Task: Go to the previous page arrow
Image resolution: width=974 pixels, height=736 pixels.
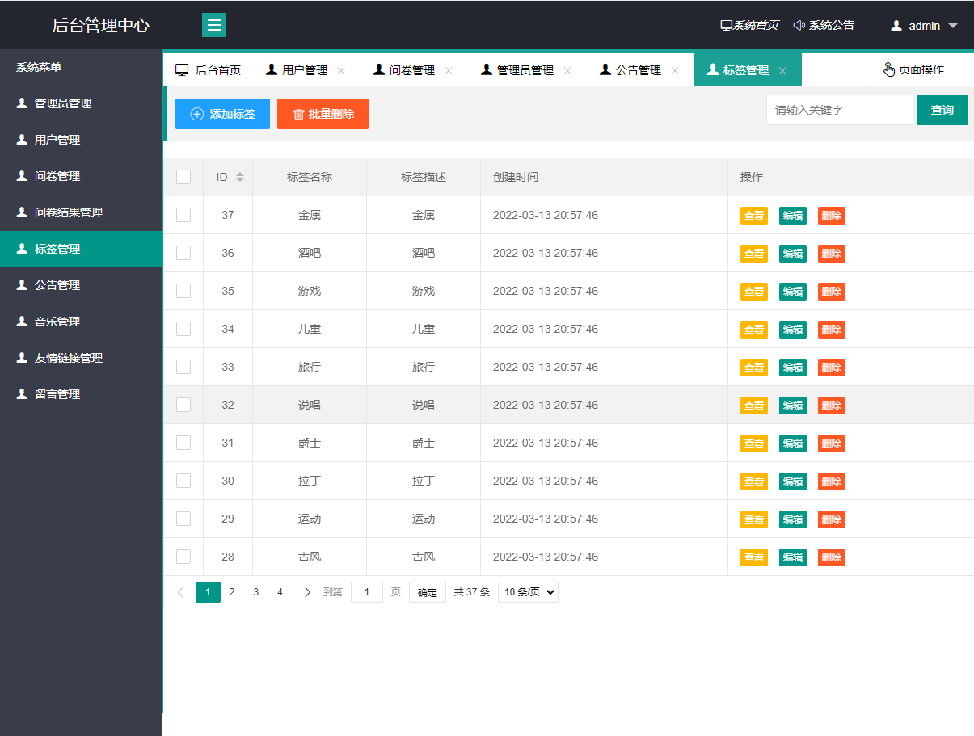Action: (x=180, y=592)
